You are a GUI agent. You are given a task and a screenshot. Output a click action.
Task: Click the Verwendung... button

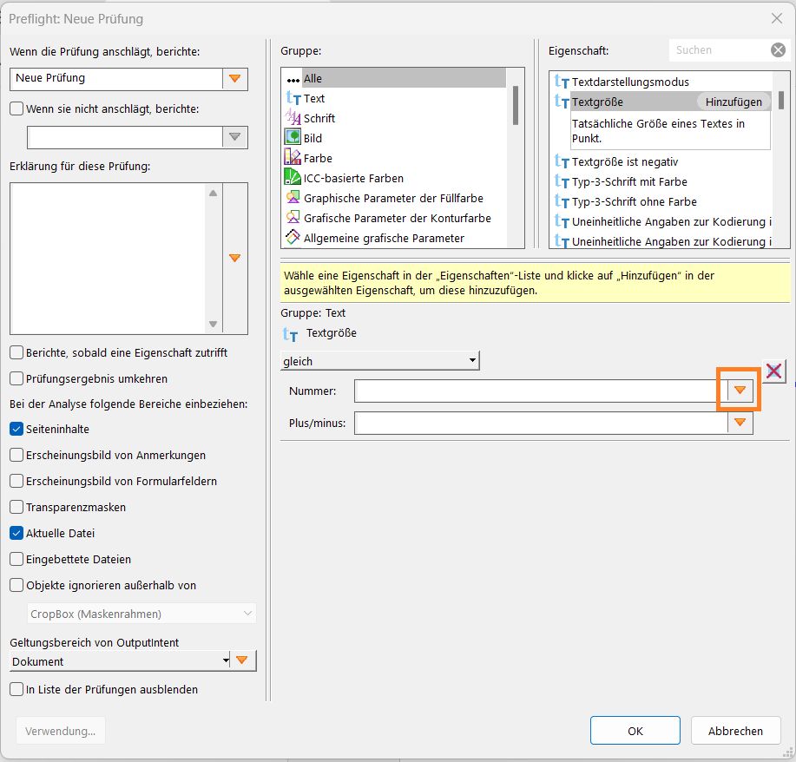point(61,731)
